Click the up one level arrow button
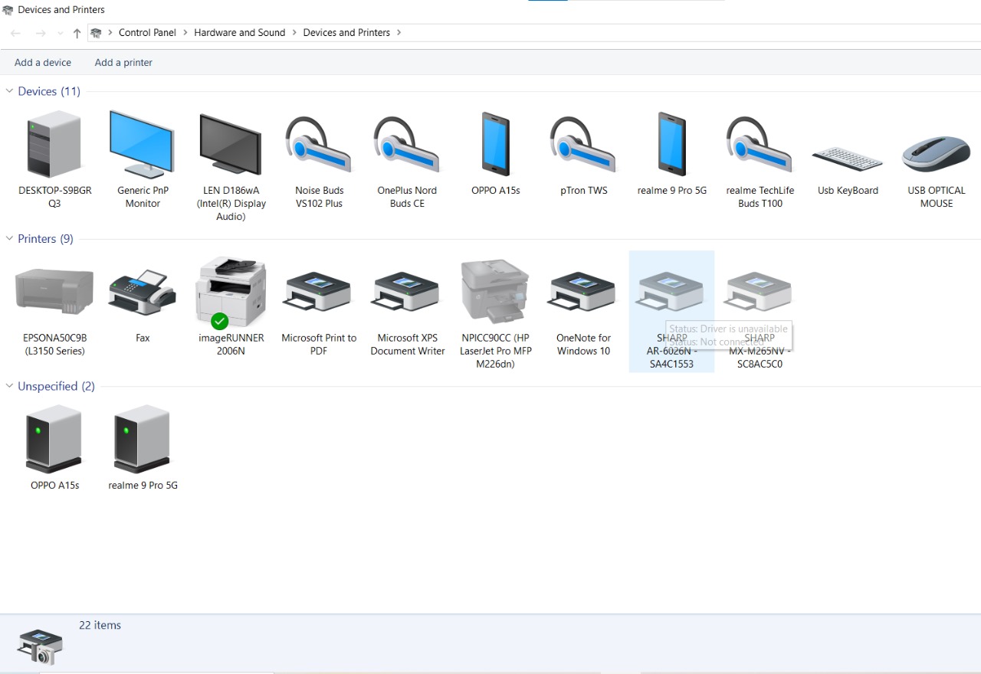Viewport: 981px width, 674px height. (77, 33)
